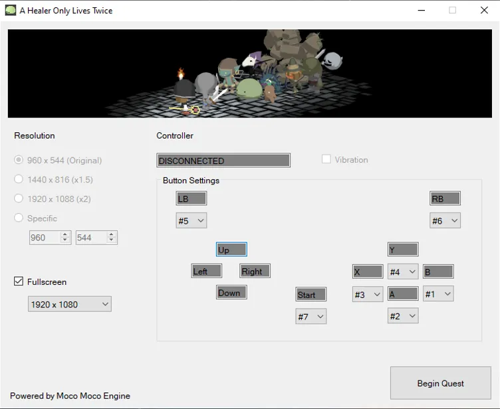Open the #5 dropdown under LB

[191, 220]
